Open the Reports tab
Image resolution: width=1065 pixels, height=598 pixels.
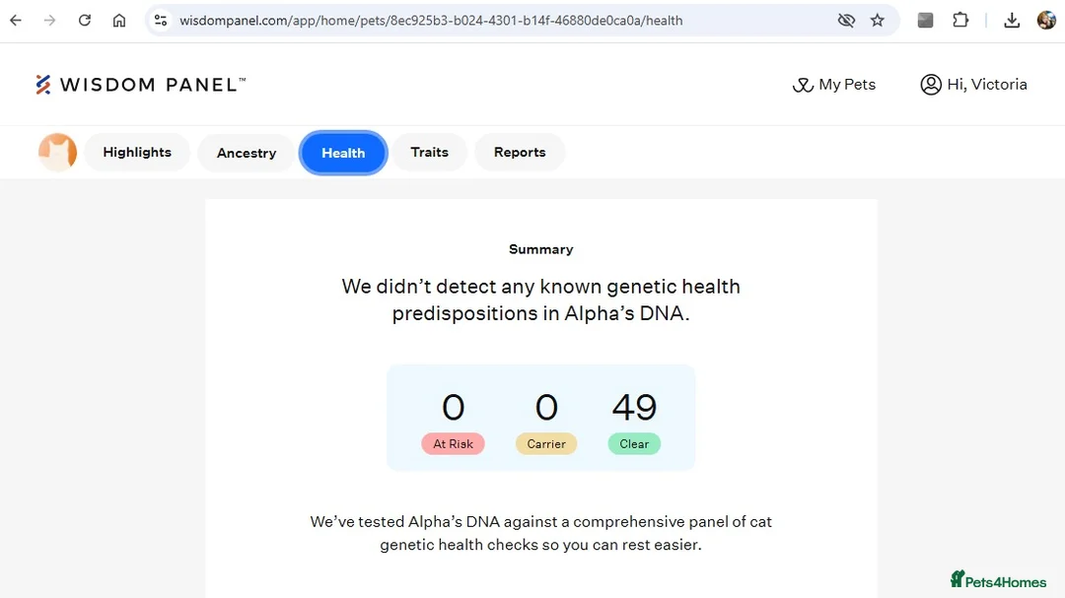pos(520,153)
